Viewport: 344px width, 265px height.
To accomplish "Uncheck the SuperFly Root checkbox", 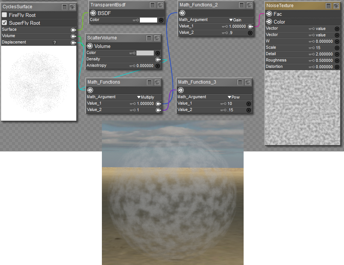I will pos(5,23).
